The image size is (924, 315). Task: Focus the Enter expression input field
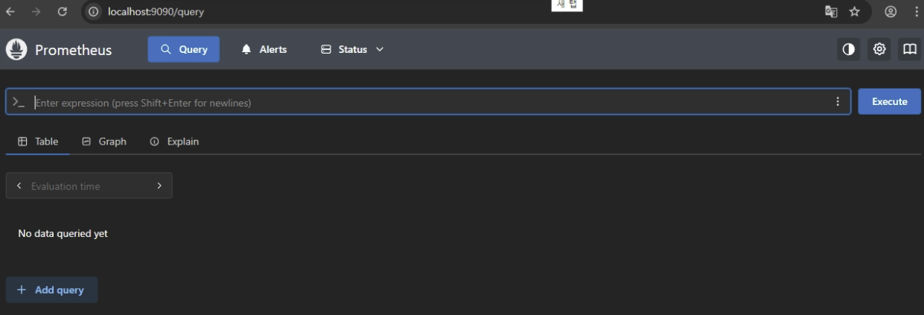(x=432, y=103)
